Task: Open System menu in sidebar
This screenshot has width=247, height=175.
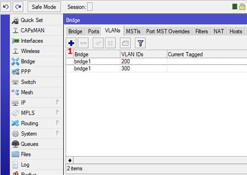Action: (37, 133)
